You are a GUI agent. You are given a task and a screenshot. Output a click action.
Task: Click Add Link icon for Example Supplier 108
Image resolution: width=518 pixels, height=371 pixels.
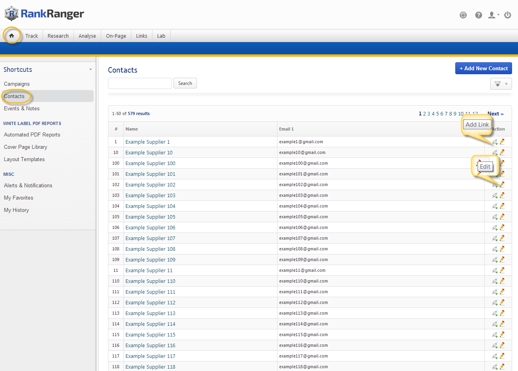tap(495, 249)
